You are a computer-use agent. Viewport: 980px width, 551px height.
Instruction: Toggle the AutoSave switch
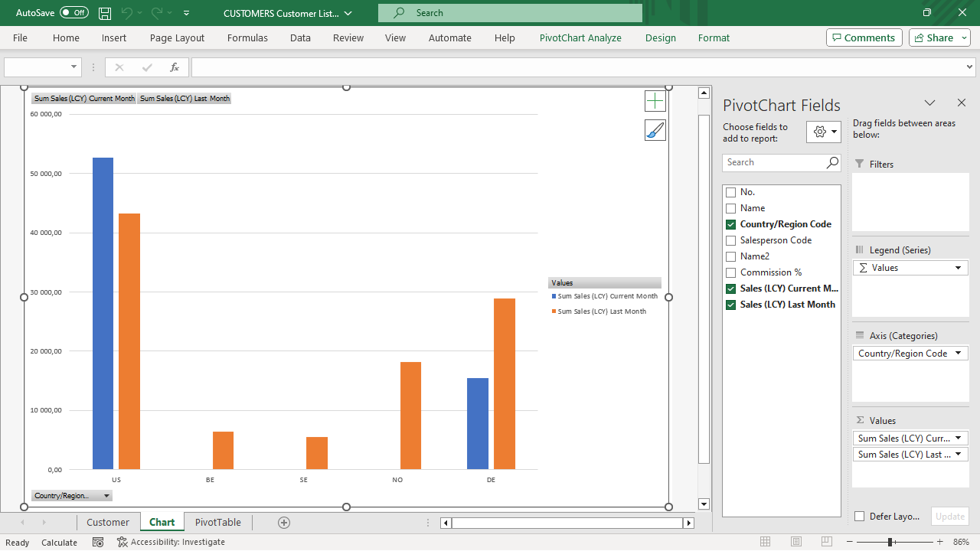pos(74,13)
